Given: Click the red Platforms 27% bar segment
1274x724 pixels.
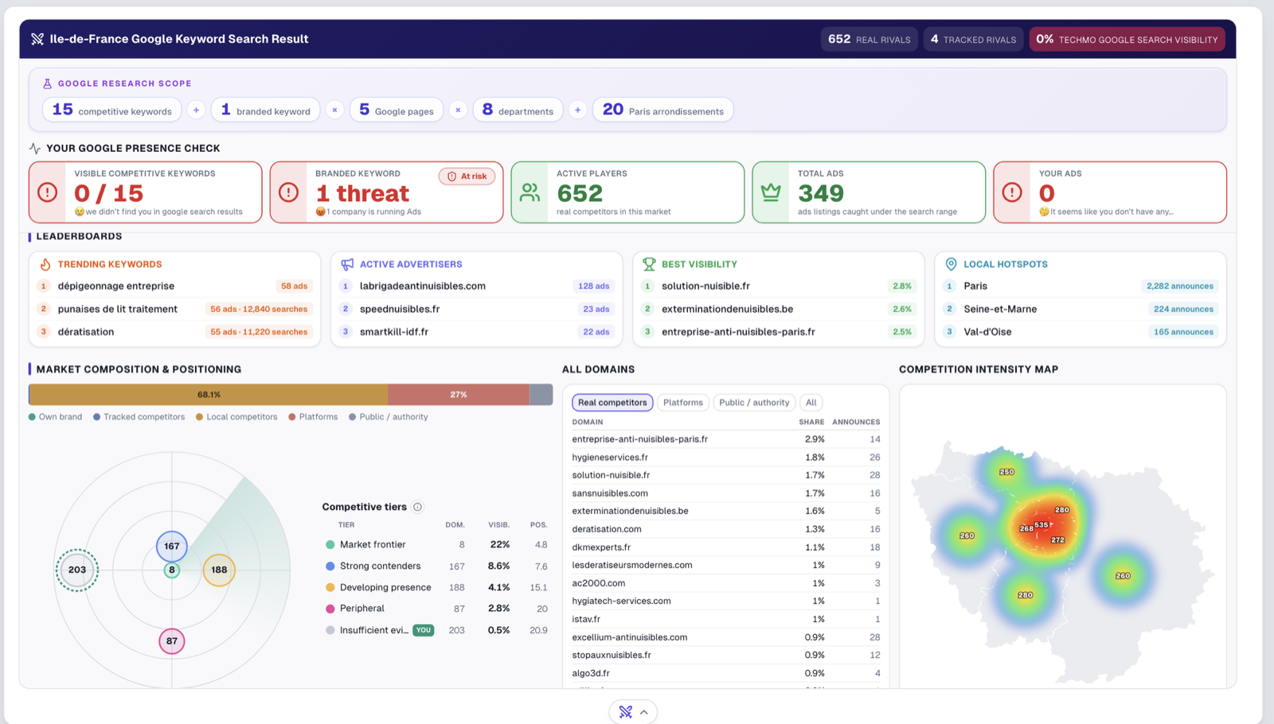Looking at the screenshot, I should pyautogui.click(x=459, y=395).
